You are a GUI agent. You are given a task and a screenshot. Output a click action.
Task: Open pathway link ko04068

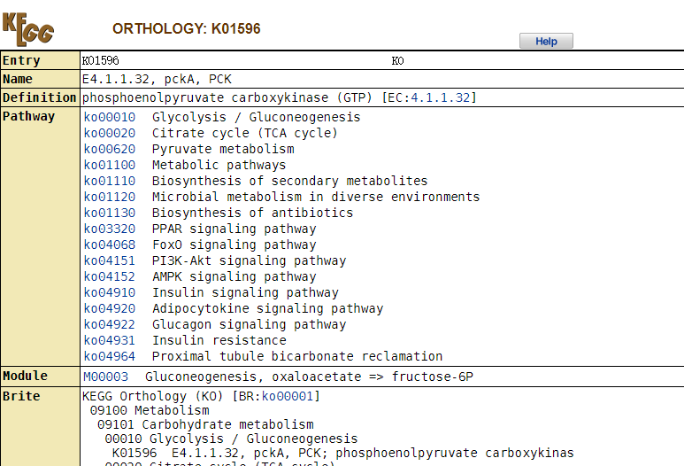point(110,245)
